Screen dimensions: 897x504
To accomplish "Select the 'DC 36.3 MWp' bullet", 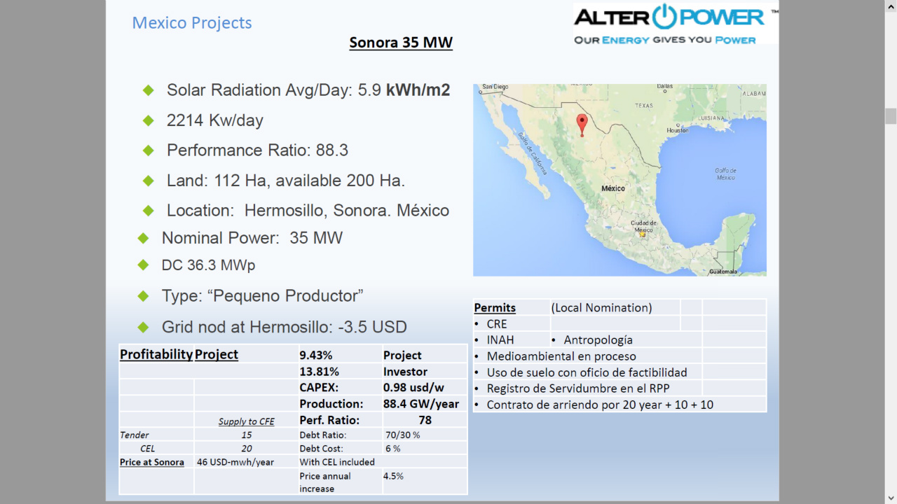I will (x=208, y=265).
